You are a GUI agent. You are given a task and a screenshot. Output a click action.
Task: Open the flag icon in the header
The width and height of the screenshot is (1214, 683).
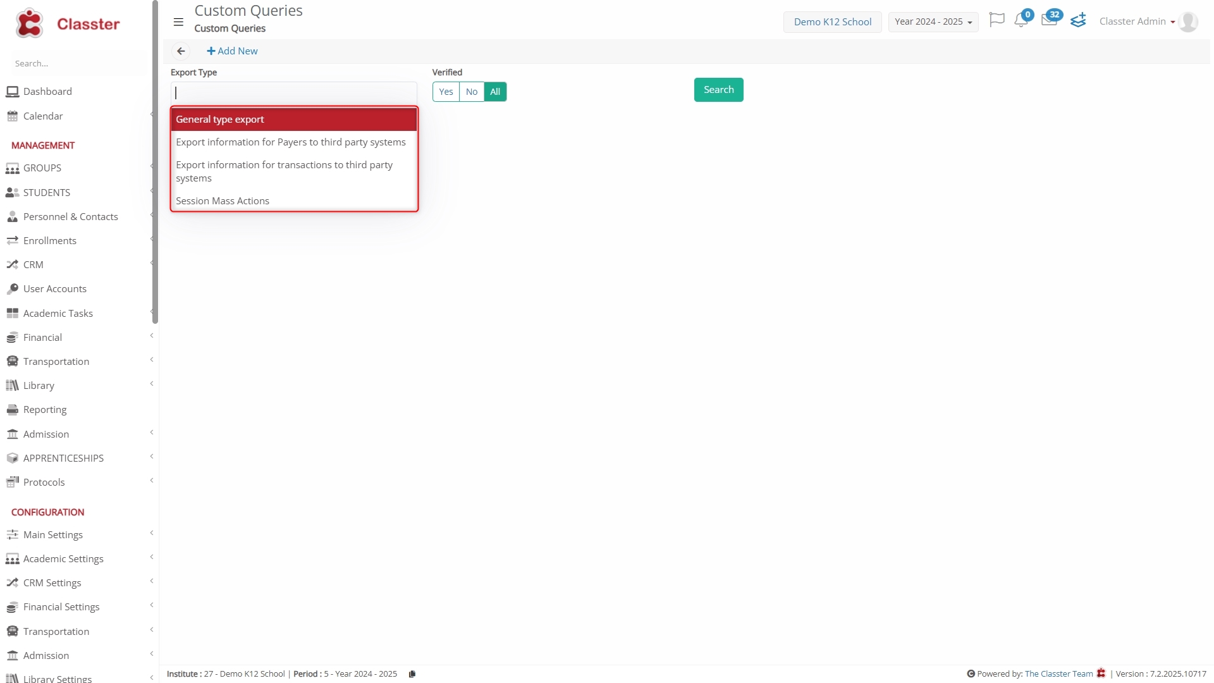click(x=996, y=20)
